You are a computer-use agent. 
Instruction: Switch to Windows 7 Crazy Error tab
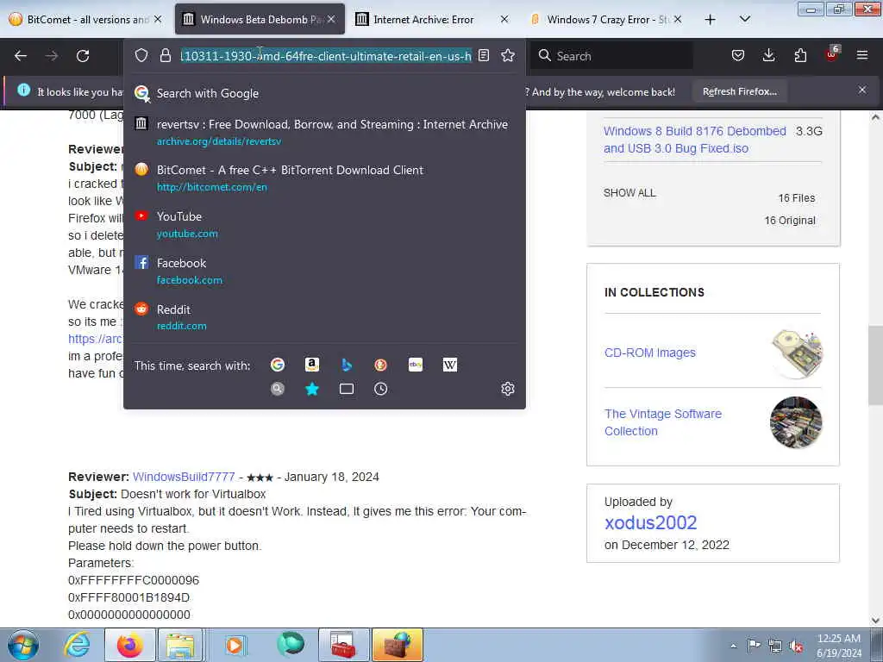[607, 20]
